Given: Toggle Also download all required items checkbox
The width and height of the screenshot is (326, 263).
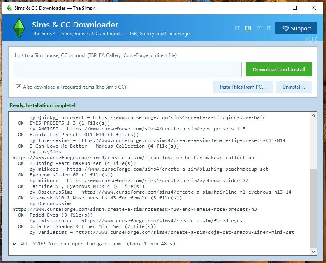Looking at the screenshot, I should pos(18,87).
